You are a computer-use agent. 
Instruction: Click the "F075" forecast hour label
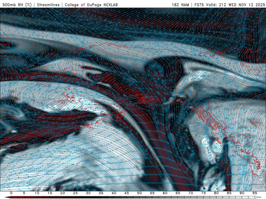coord(199,5)
